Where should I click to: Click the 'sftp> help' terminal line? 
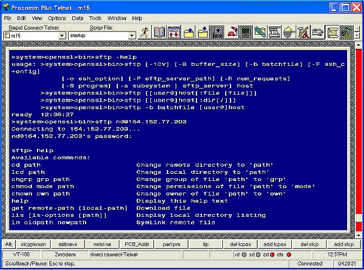33,150
